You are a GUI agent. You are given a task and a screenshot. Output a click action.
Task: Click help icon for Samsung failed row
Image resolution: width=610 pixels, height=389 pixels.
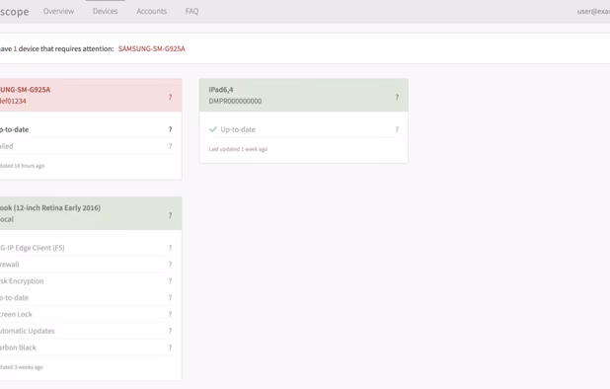170,146
